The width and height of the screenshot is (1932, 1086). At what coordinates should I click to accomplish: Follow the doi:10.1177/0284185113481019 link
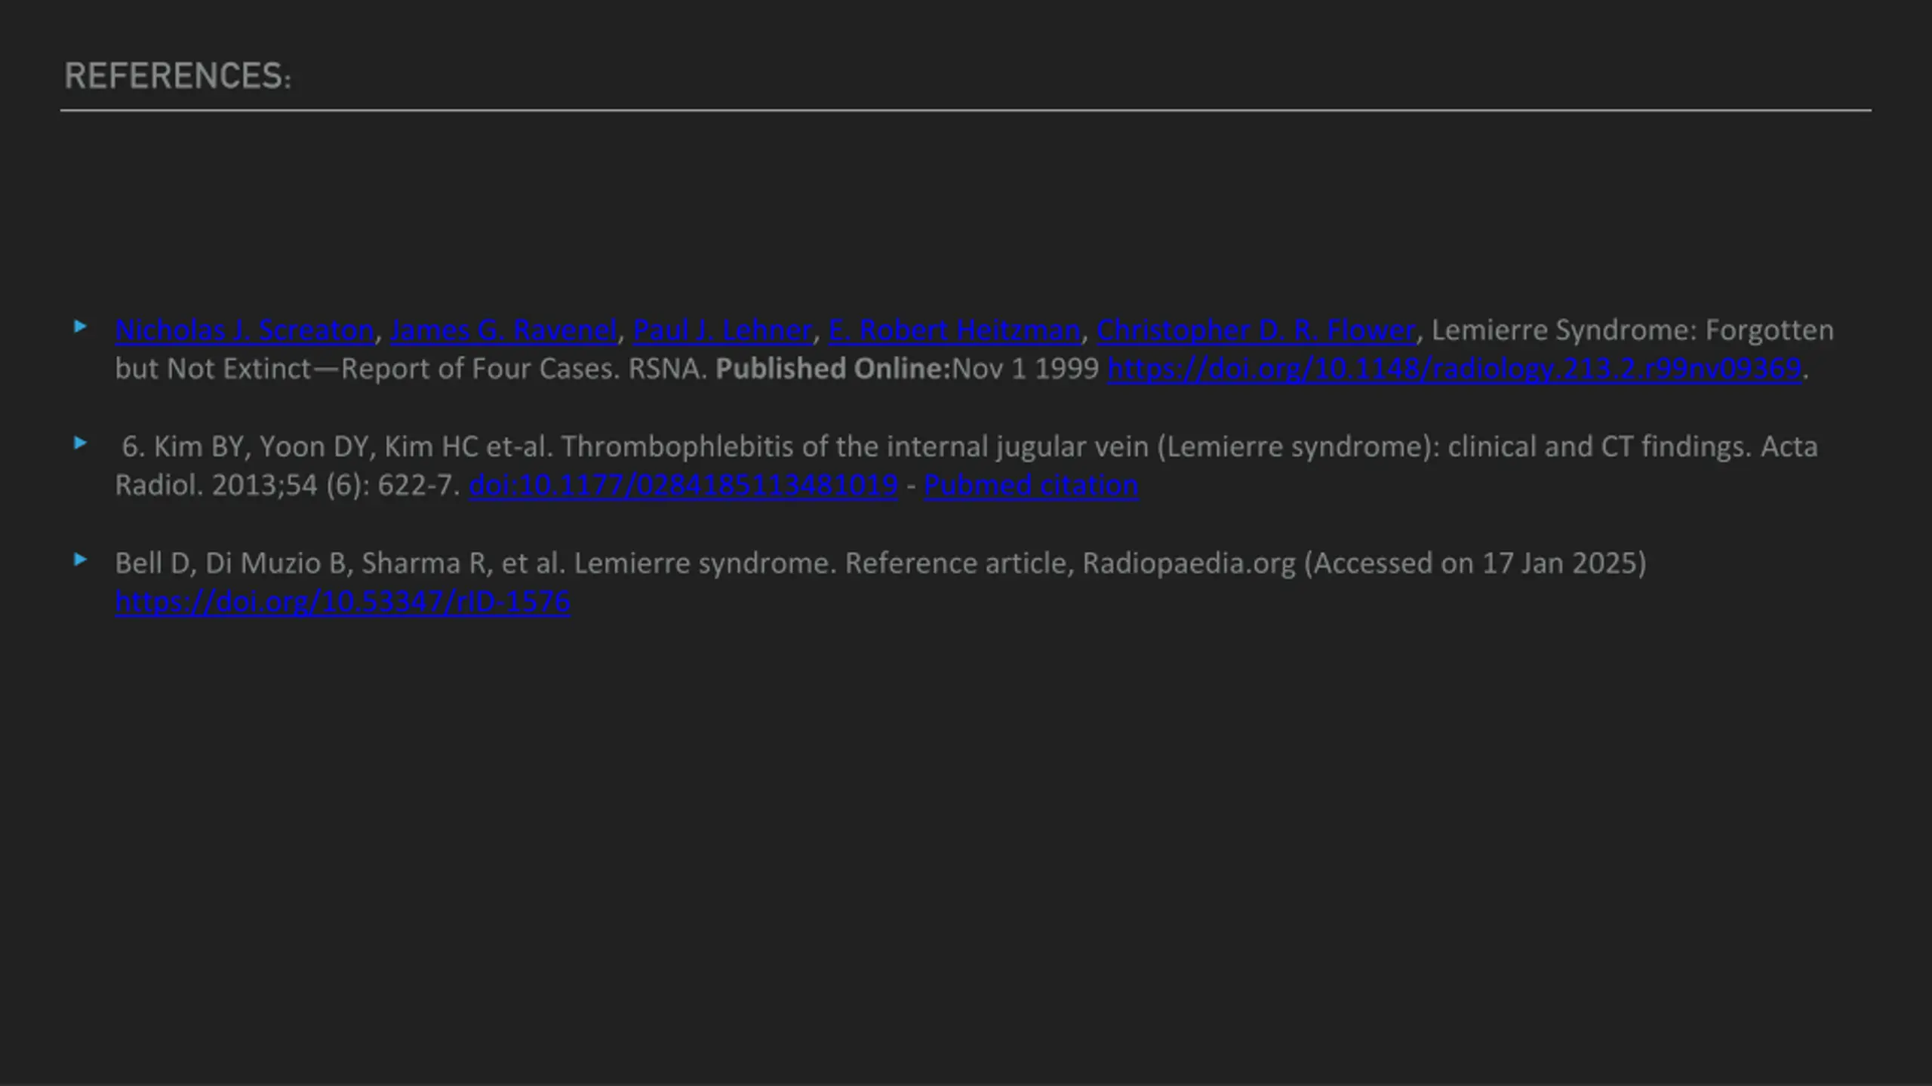(683, 485)
